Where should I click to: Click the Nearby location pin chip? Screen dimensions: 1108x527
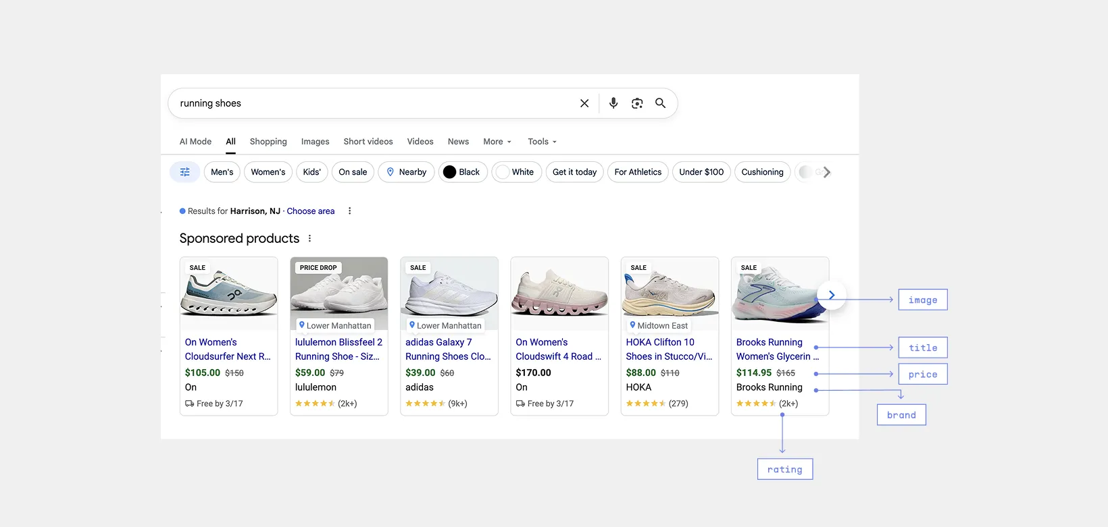406,172
